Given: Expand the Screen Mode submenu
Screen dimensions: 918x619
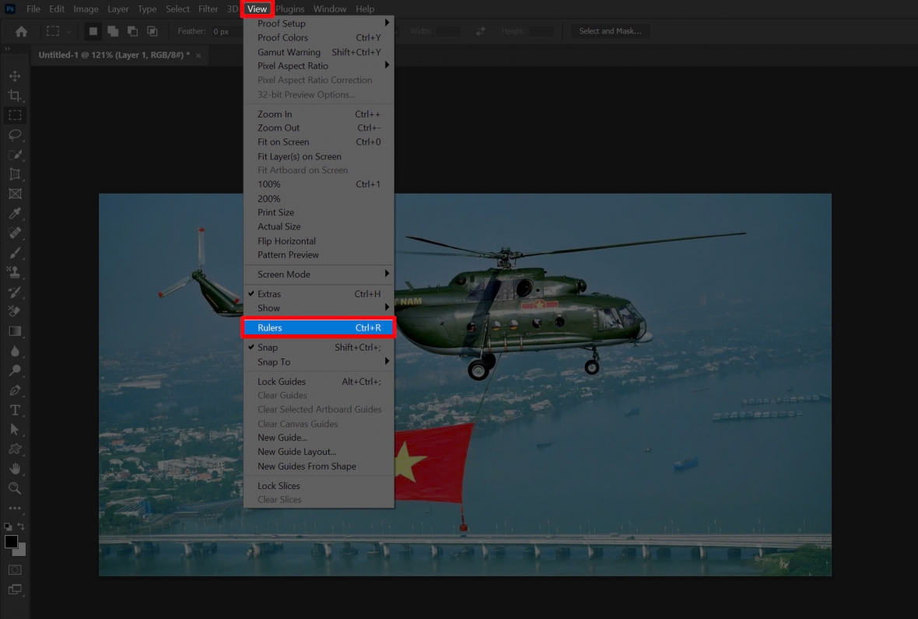Looking at the screenshot, I should click(318, 275).
